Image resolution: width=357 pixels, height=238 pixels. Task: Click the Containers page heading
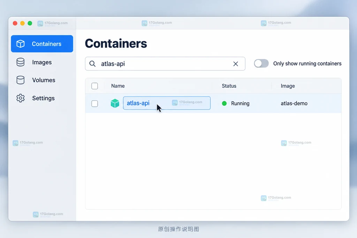click(116, 44)
